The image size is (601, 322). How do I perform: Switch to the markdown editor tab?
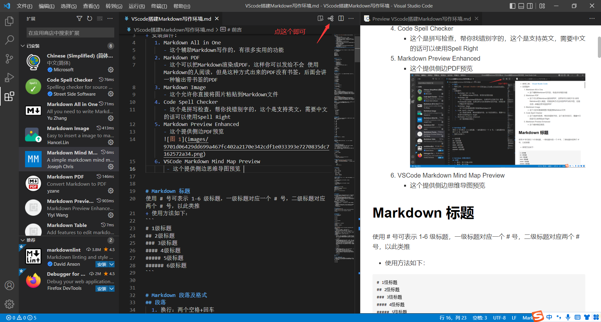click(x=171, y=19)
